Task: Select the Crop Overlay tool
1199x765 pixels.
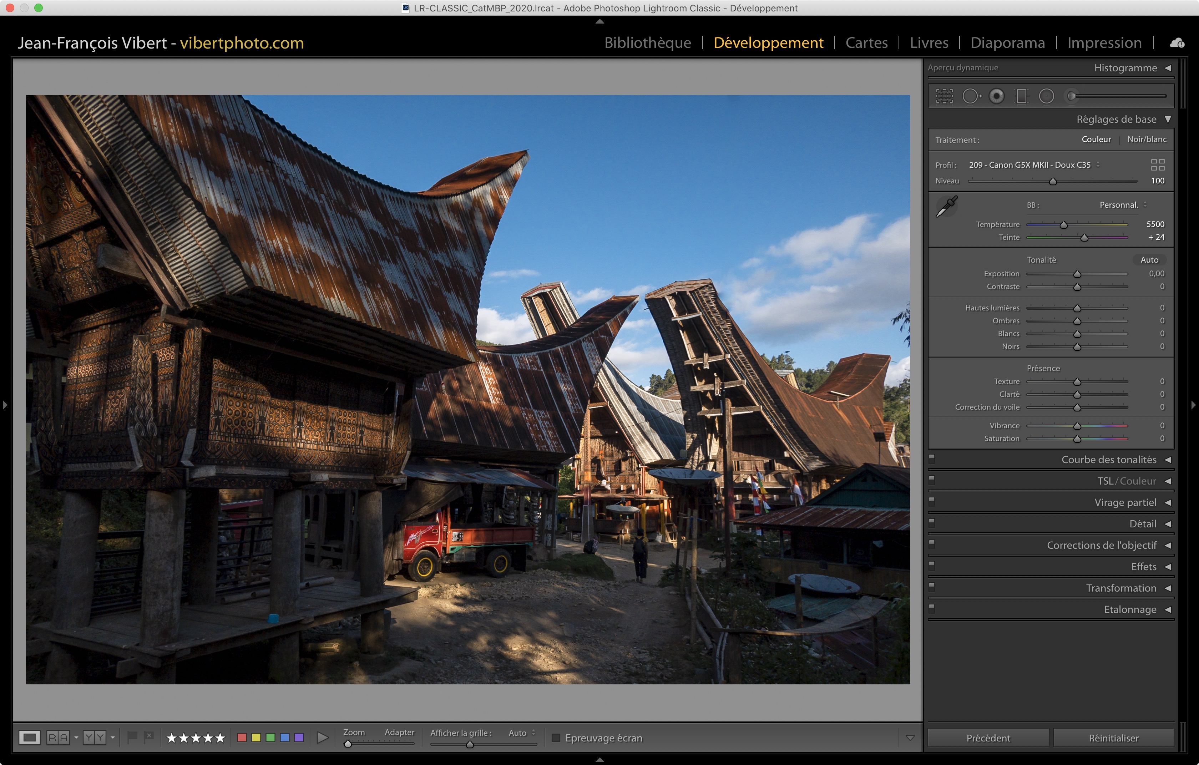Action: click(x=944, y=96)
